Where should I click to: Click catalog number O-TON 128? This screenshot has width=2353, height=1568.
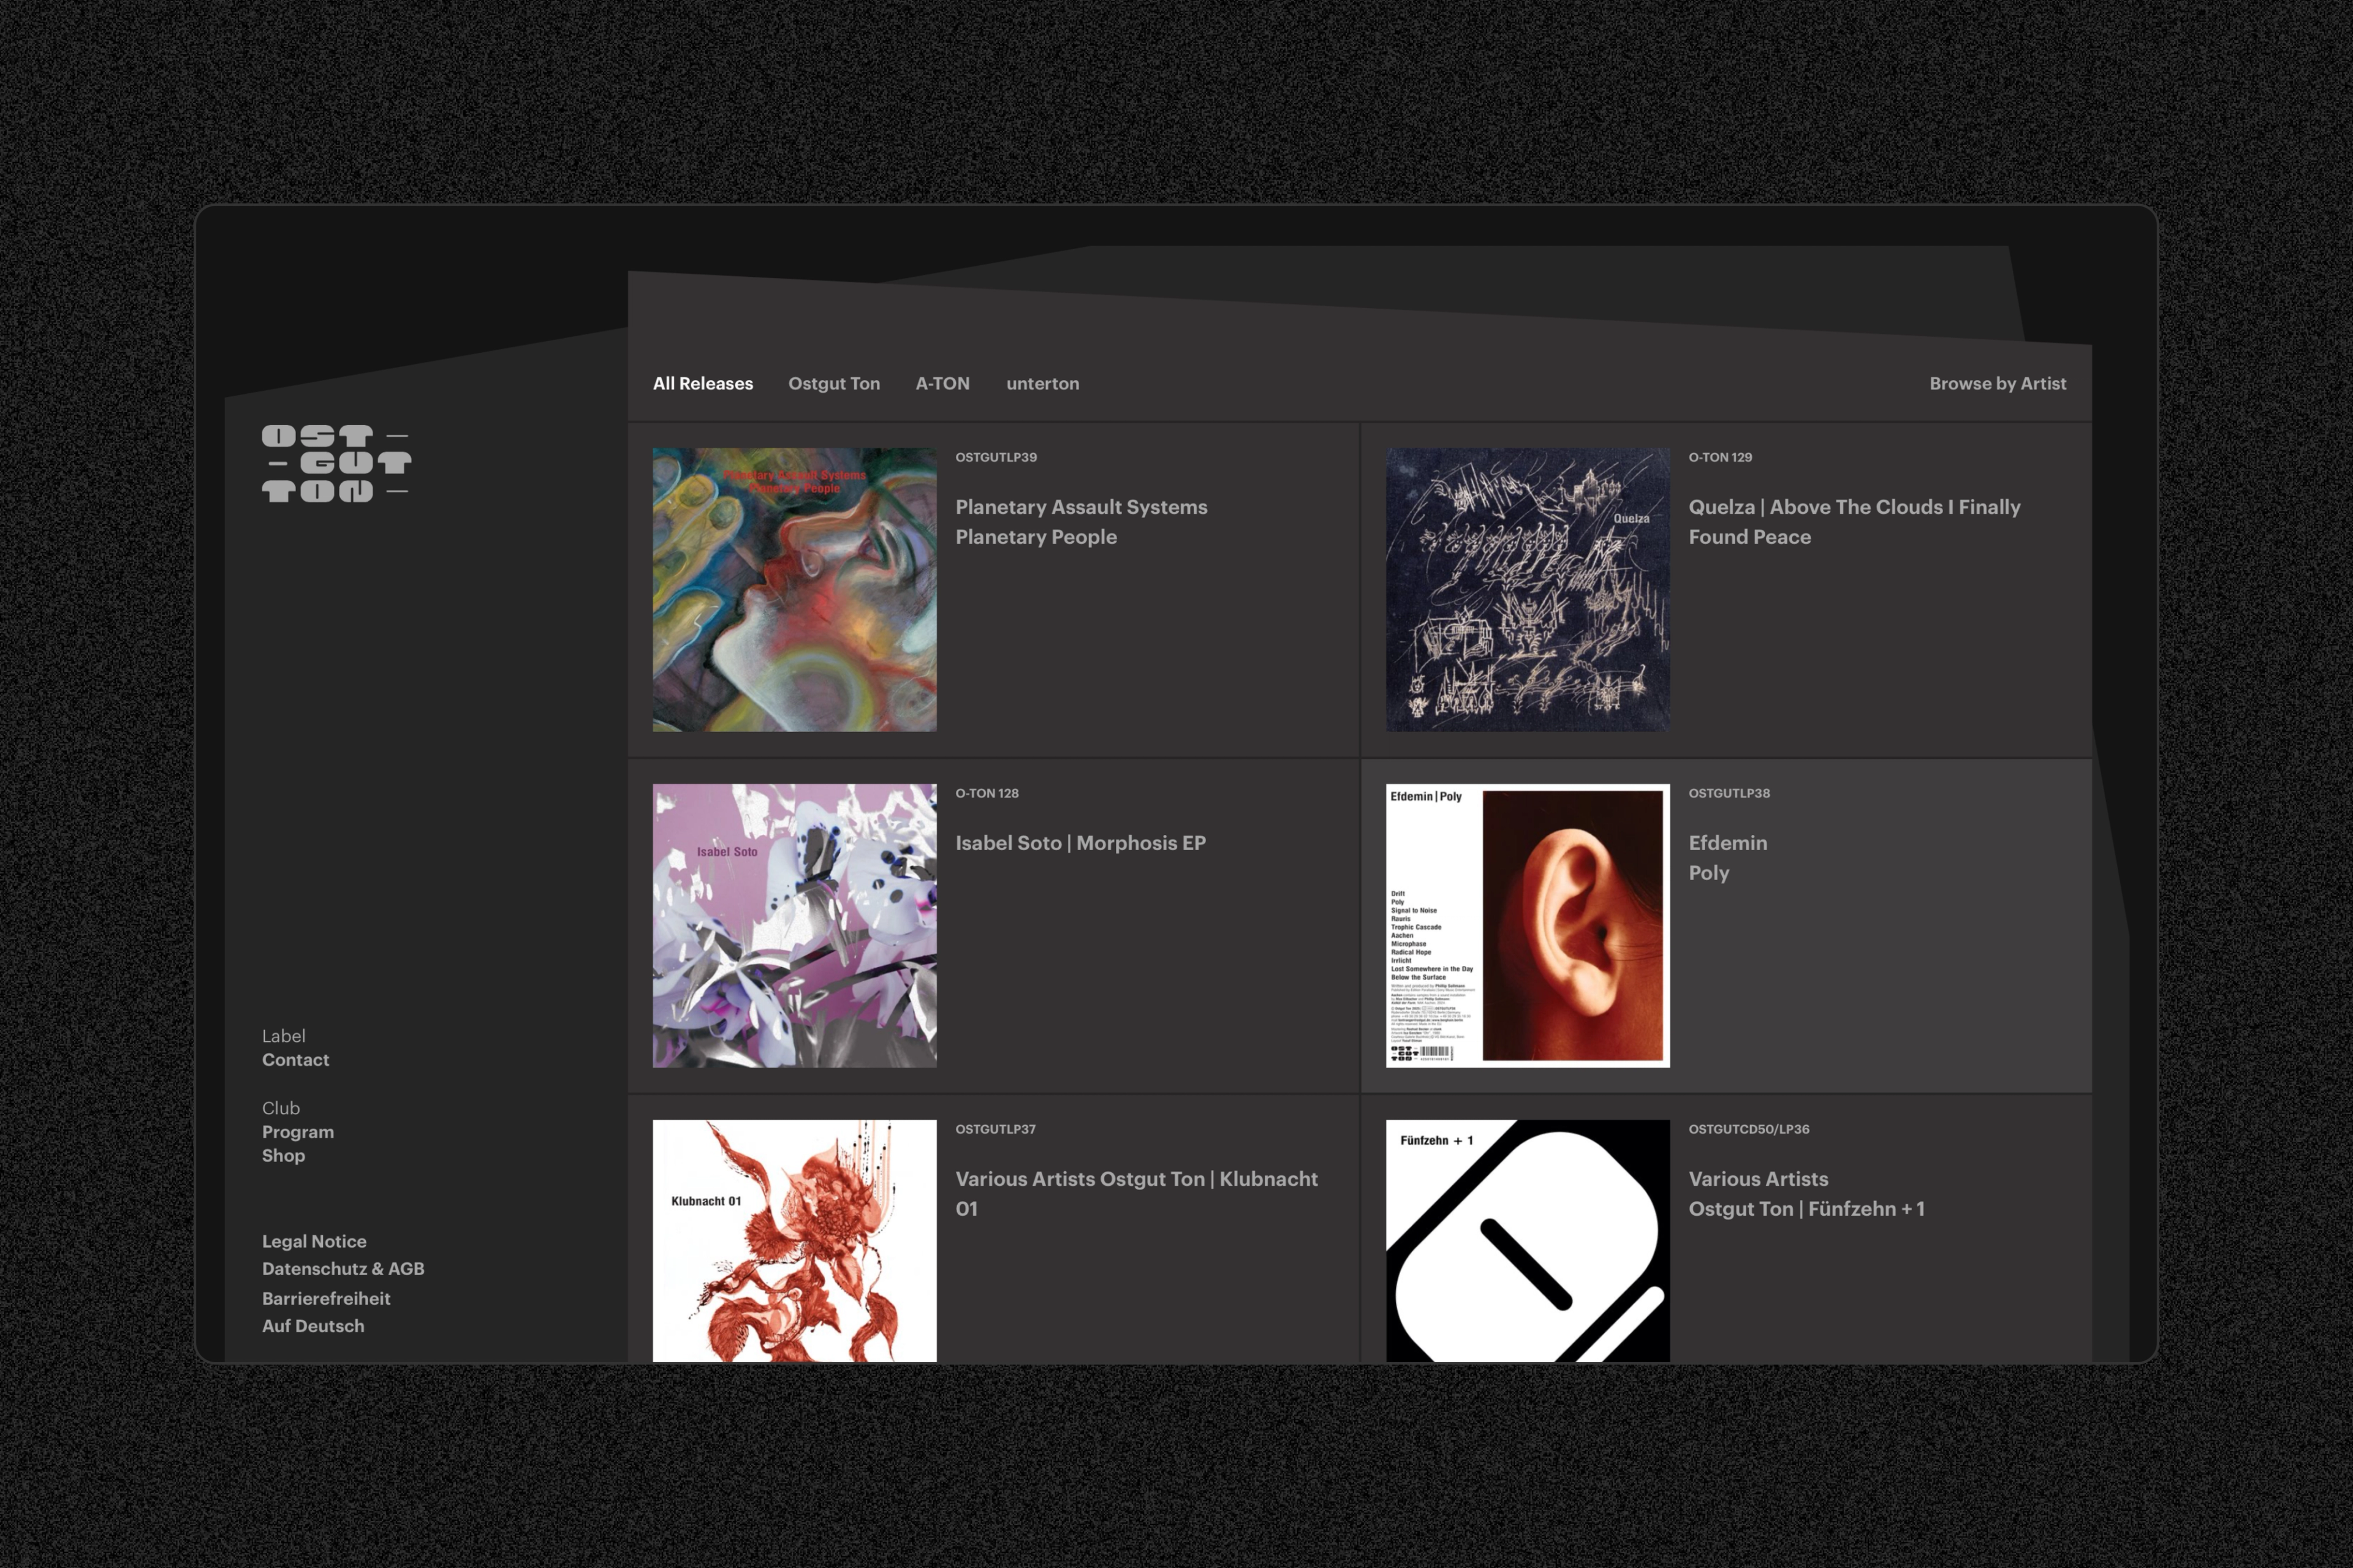(987, 793)
